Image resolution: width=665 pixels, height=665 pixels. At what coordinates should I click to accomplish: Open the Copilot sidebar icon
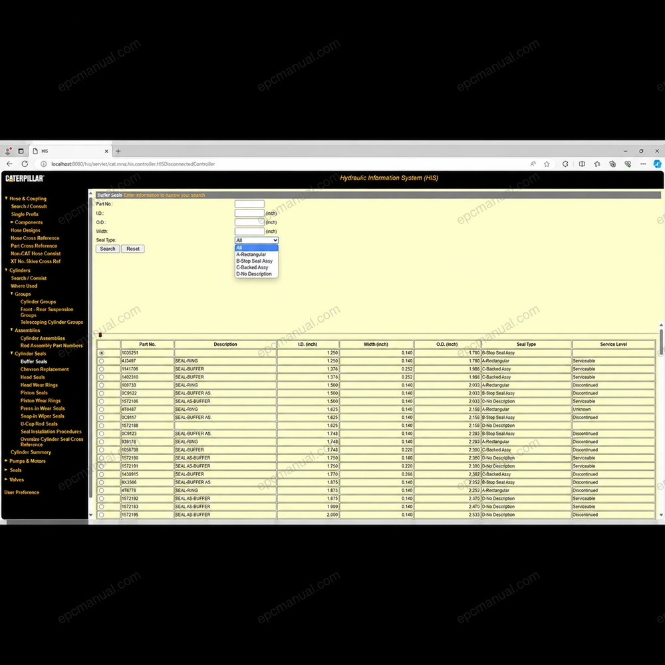tap(658, 164)
